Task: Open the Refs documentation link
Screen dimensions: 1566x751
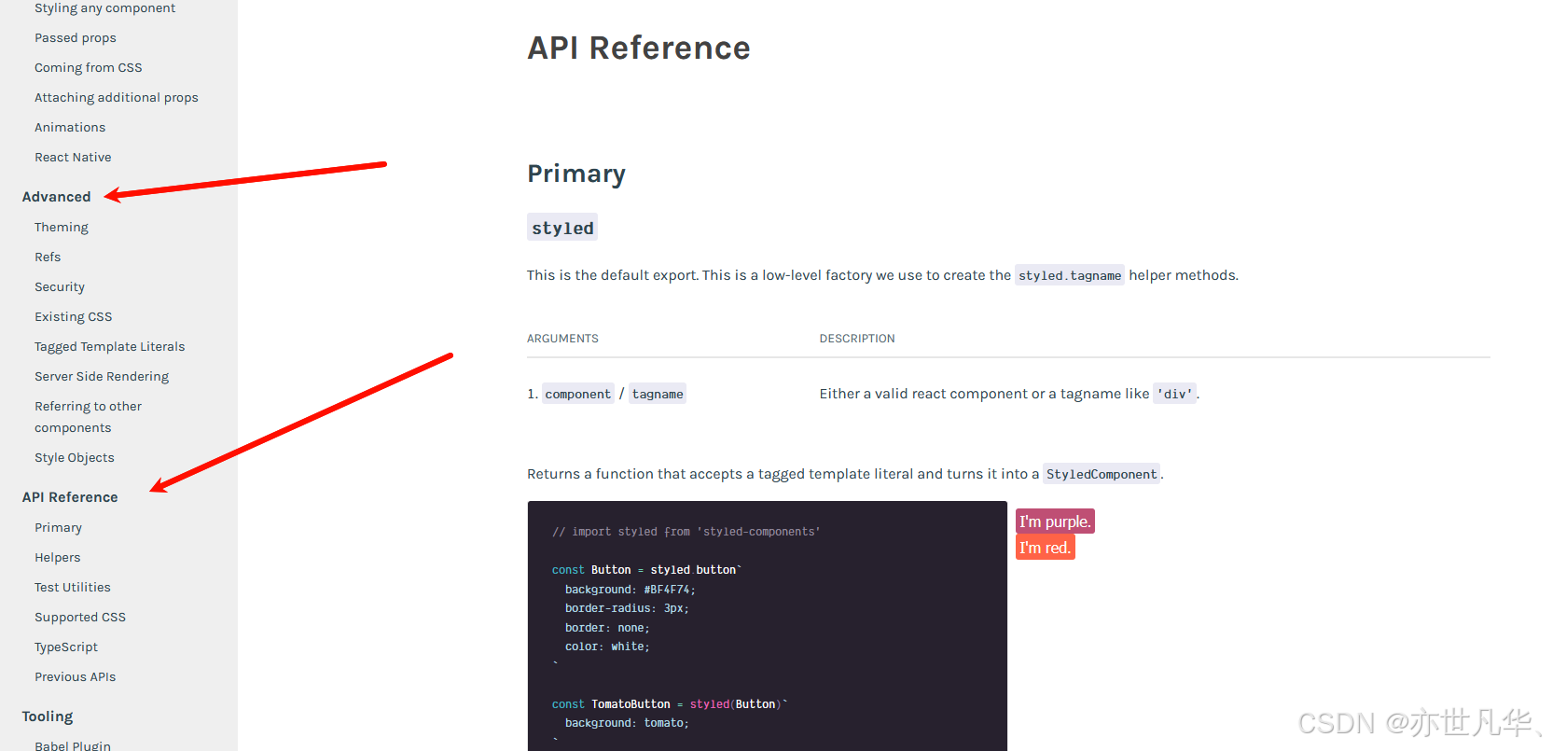Action: 48,257
